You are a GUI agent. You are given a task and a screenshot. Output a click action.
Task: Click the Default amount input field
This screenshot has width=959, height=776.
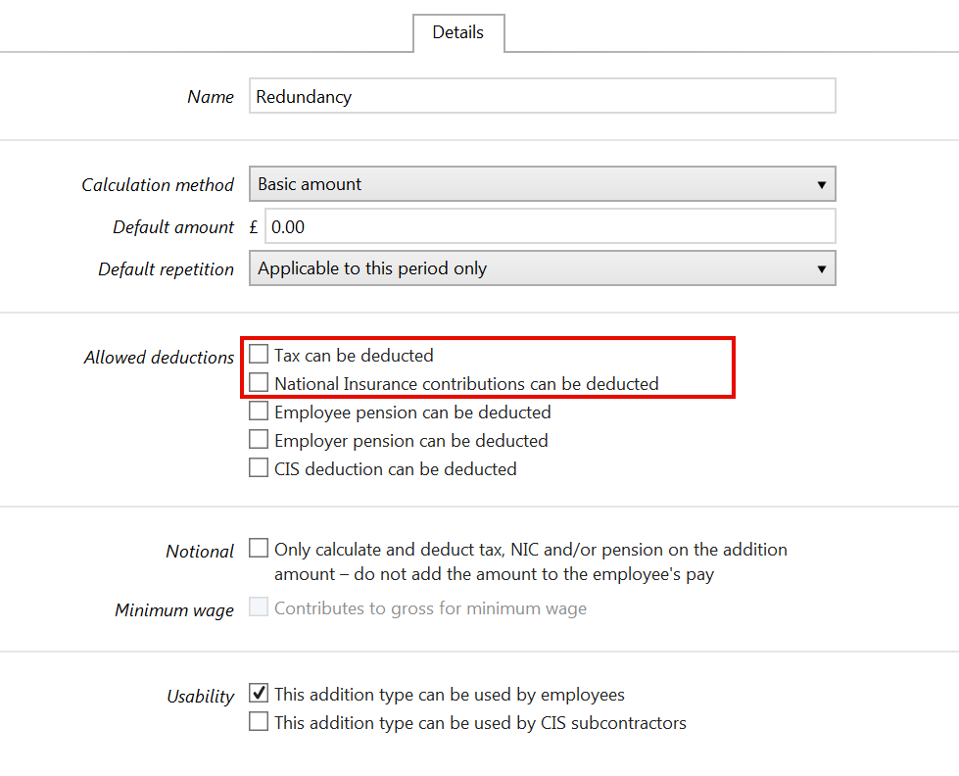tap(550, 226)
